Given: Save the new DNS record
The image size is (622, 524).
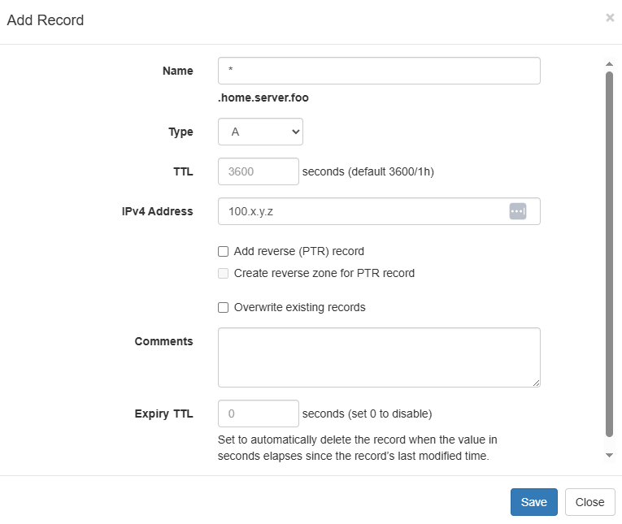Looking at the screenshot, I should [533, 502].
